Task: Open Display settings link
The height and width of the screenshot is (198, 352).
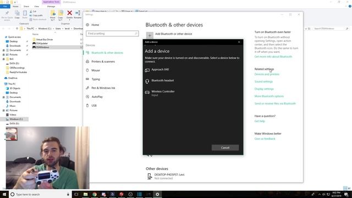Action: click(x=264, y=89)
